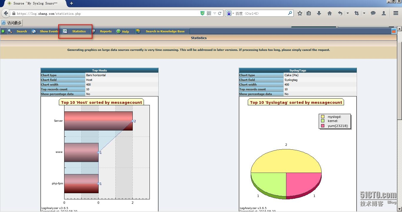Click the Top 10 'Host' chart title
The height and width of the screenshot is (212, 402).
point(102,102)
